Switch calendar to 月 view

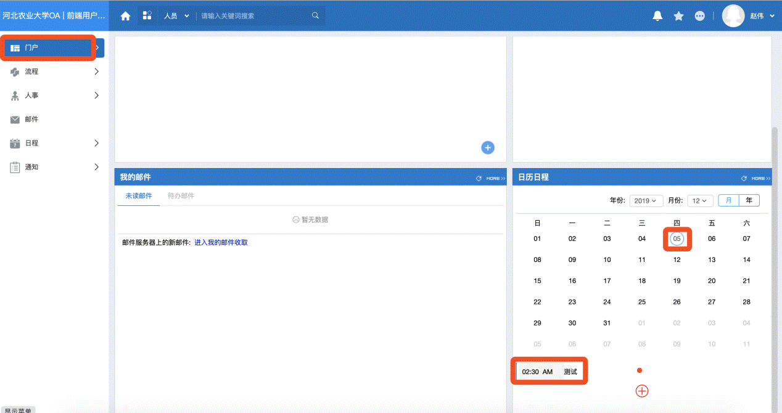point(729,200)
